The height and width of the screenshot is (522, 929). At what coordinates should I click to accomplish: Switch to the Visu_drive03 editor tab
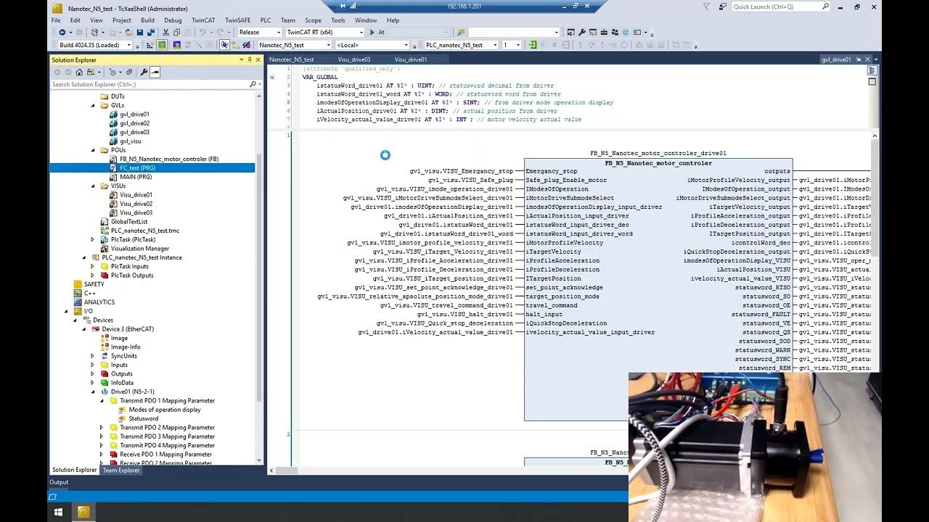[354, 59]
